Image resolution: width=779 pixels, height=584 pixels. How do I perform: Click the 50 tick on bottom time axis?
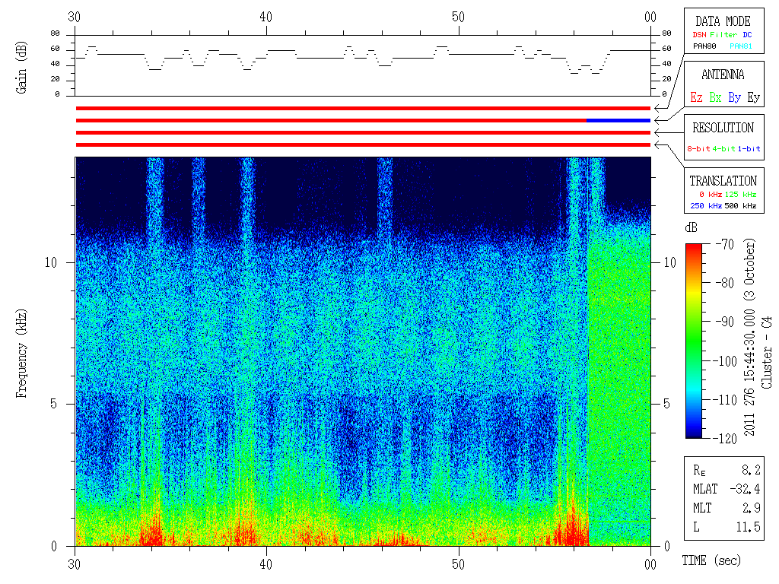[458, 564]
